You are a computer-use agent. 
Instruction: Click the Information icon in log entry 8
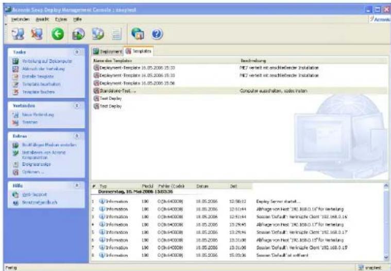[101, 256]
